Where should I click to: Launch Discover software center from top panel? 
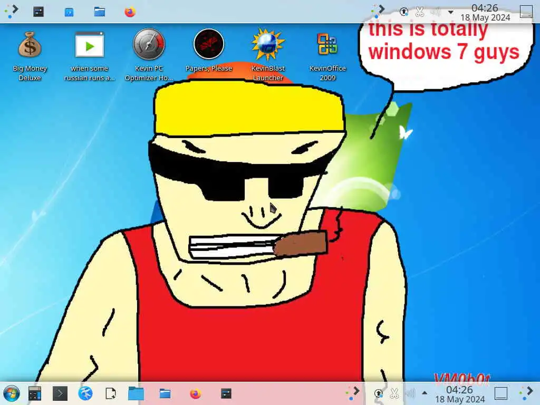[x=69, y=12]
